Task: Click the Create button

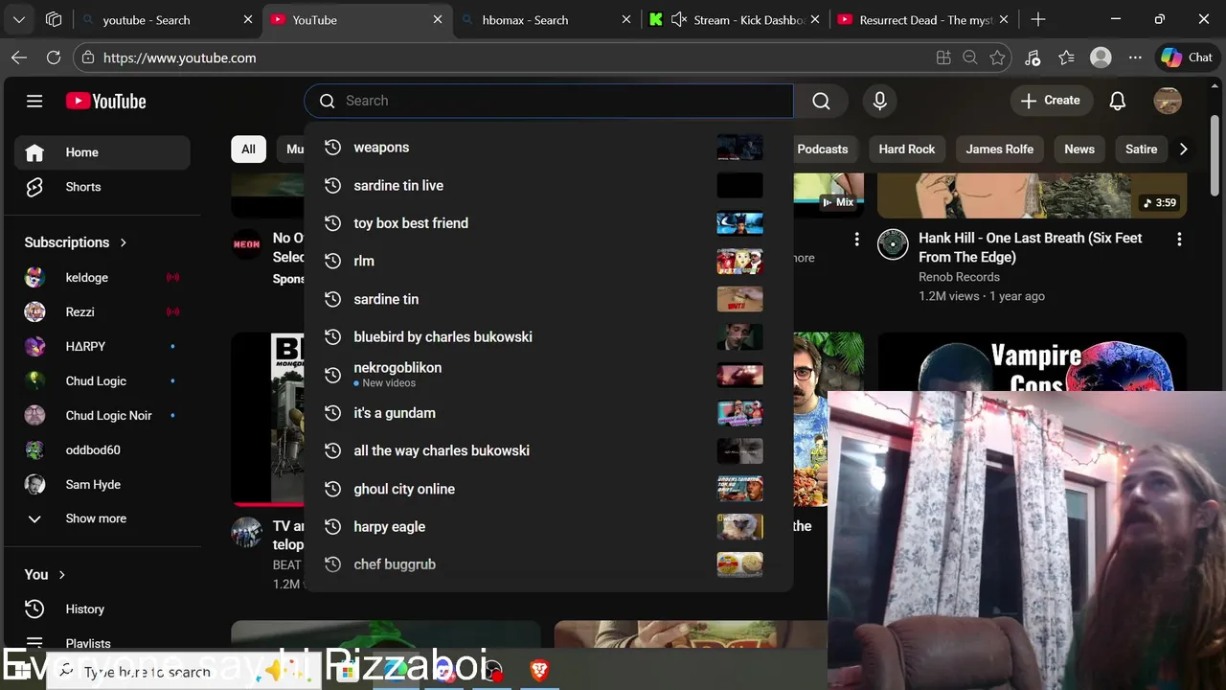Action: click(1051, 101)
